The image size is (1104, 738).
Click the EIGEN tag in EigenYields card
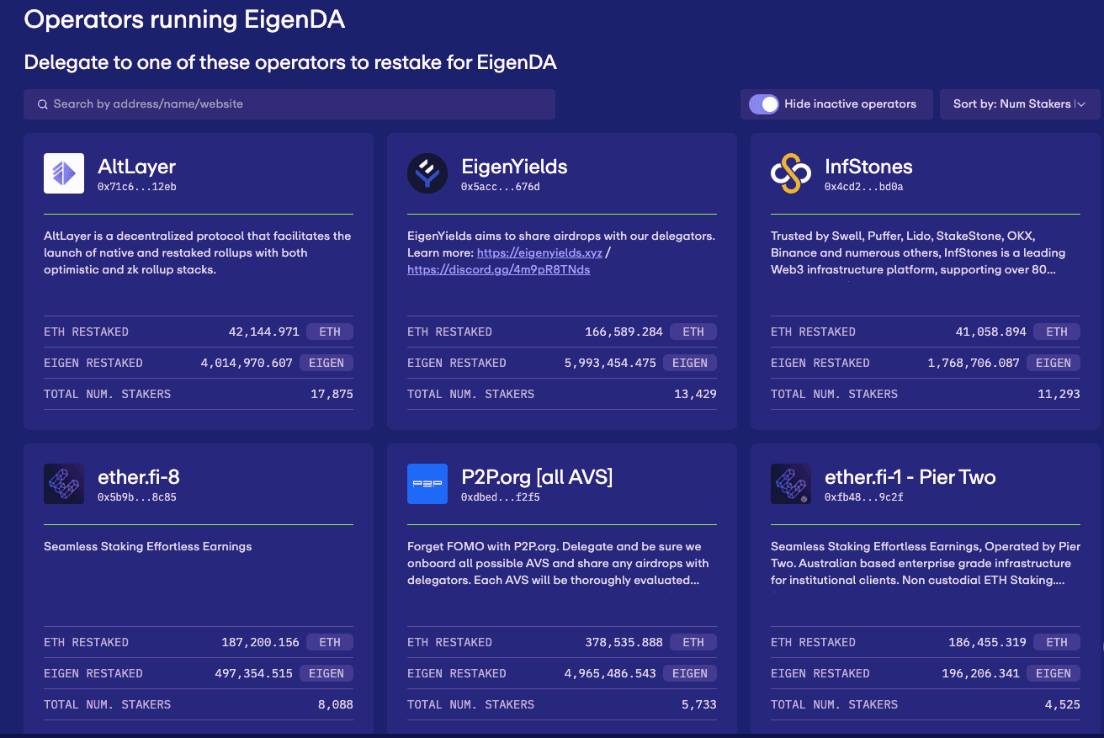tap(689, 363)
